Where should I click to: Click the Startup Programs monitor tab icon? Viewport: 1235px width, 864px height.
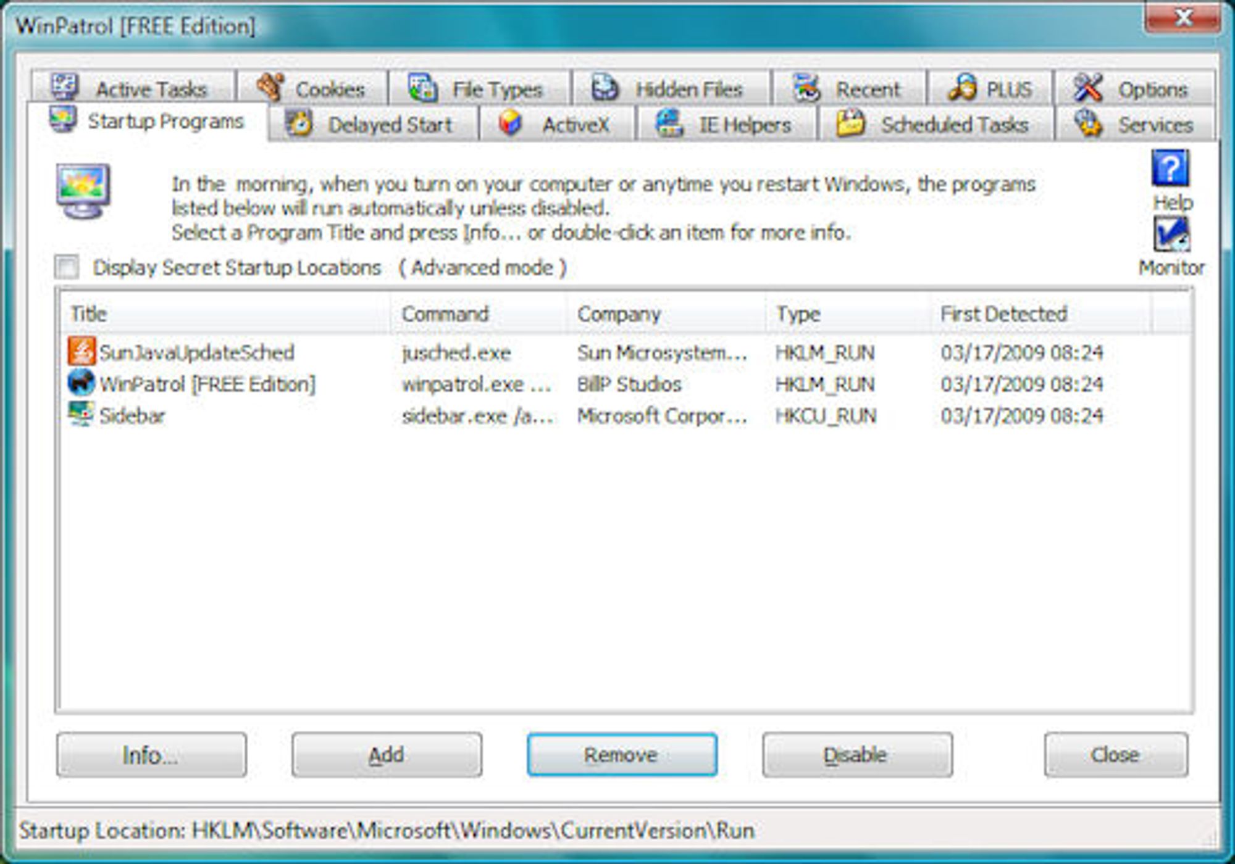pyautogui.click(x=63, y=119)
